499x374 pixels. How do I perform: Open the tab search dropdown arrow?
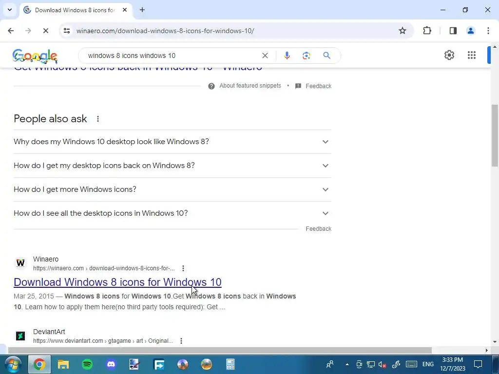10,10
